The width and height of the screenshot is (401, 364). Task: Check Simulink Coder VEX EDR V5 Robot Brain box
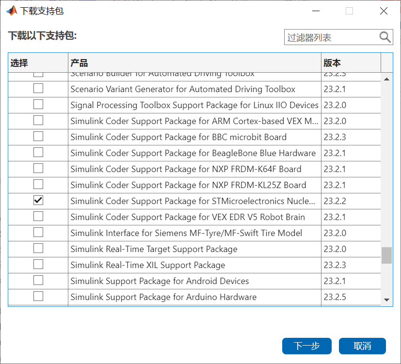(x=38, y=216)
